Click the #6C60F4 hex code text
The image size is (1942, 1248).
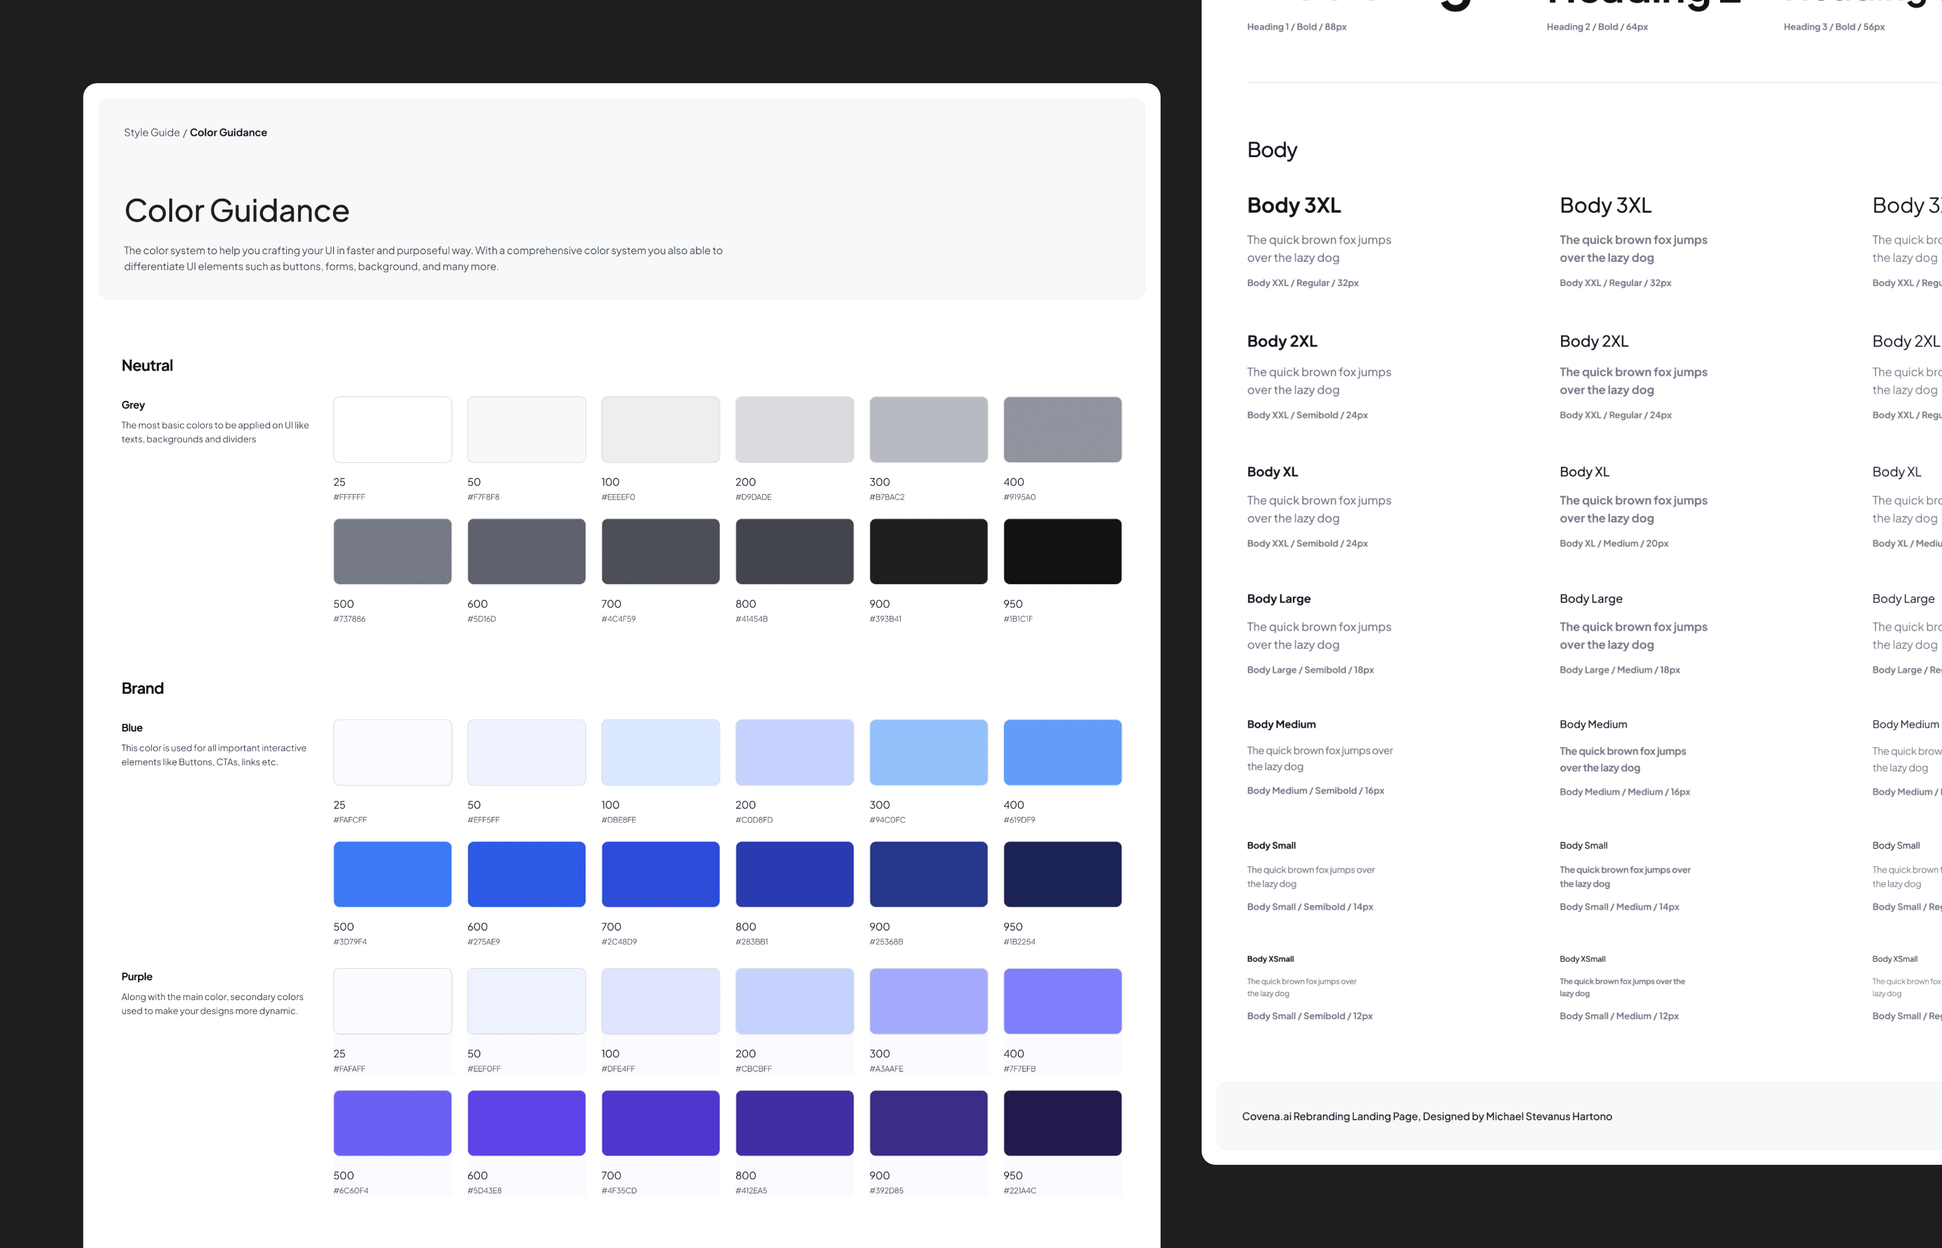tap(351, 1191)
